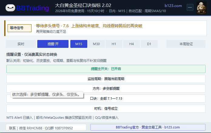
Task: Click the 默认关闭 description line
Action: pyautogui.click(x=56, y=61)
